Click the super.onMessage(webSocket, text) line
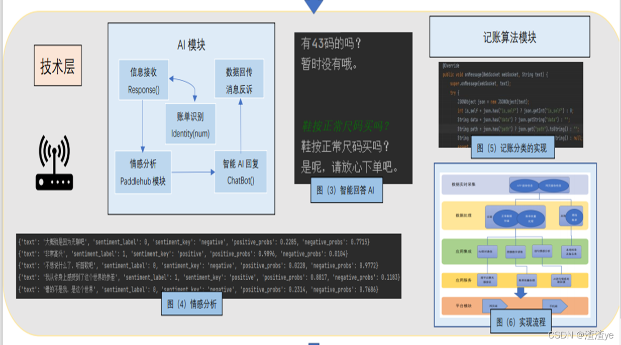The height and width of the screenshot is (345, 621). (x=480, y=84)
